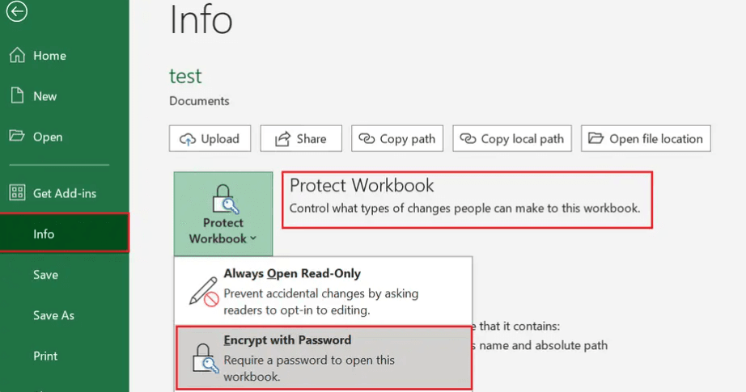Click the Copy path button
This screenshot has height=392, width=746.
pos(398,138)
